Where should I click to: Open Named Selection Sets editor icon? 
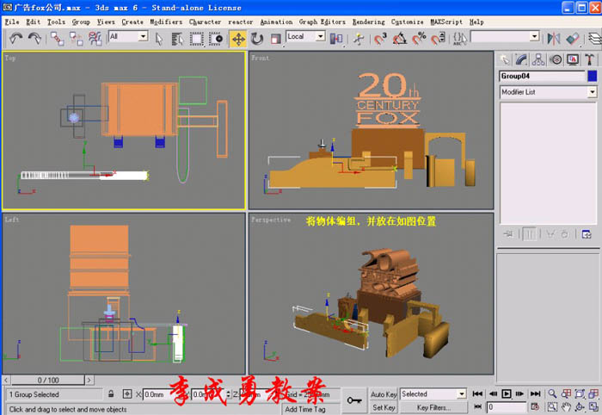point(459,39)
